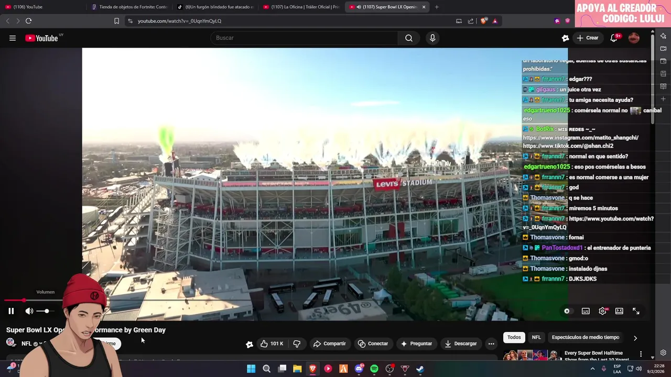The width and height of the screenshot is (671, 377).
Task: Show more filter chips with the arrow
Action: pyautogui.click(x=635, y=338)
